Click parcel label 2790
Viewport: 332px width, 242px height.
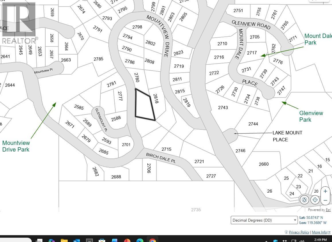127,49
